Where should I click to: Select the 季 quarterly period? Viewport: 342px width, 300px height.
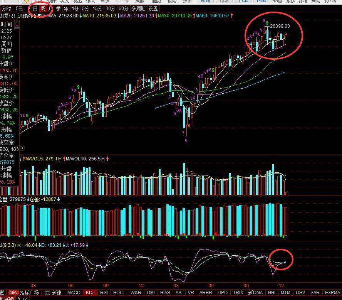point(58,9)
